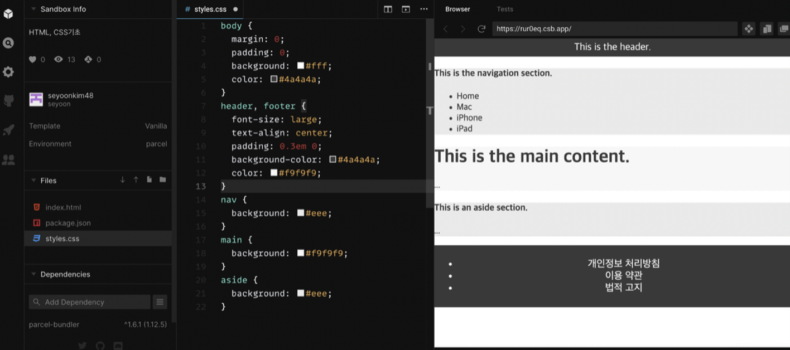
Task: Click the CSS3 icon beside styles.css
Action: 37,239
